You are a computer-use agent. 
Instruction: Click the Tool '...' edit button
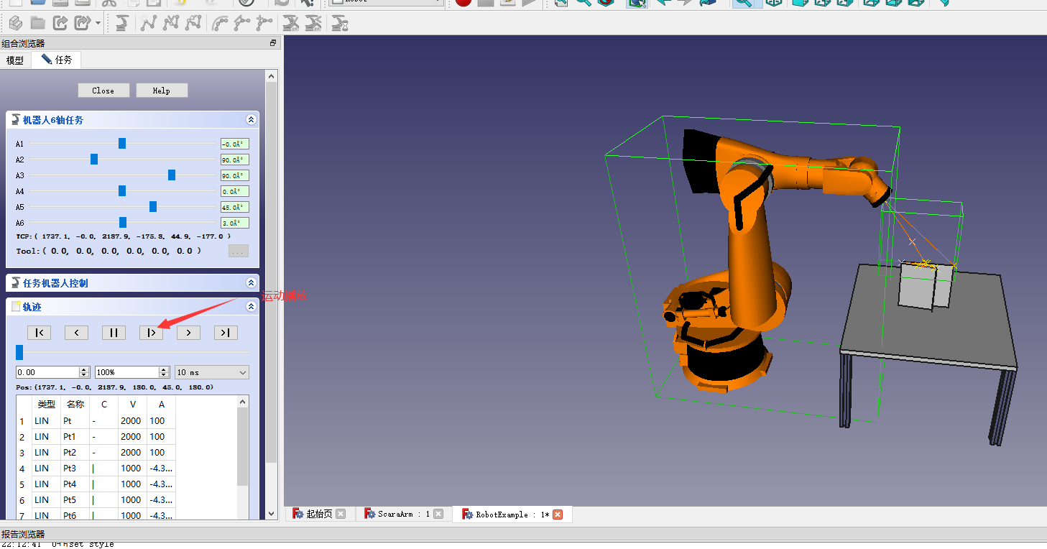tap(239, 251)
